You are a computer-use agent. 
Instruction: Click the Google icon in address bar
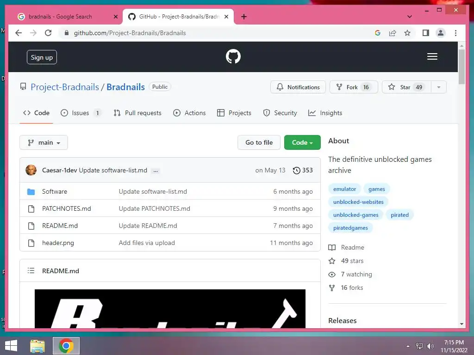(378, 33)
